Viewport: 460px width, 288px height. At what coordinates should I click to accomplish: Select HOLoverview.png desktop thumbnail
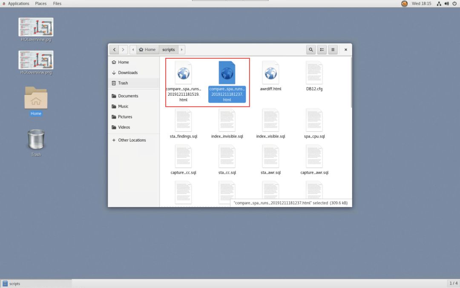pos(36,60)
